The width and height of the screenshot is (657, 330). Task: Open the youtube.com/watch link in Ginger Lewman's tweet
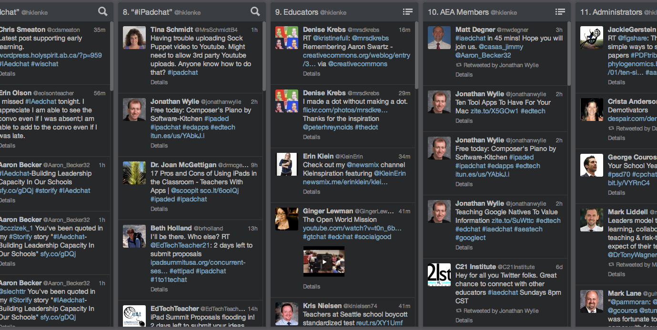352,228
